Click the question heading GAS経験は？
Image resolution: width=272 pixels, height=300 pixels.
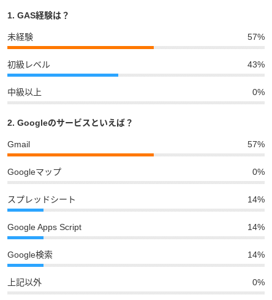point(37,15)
